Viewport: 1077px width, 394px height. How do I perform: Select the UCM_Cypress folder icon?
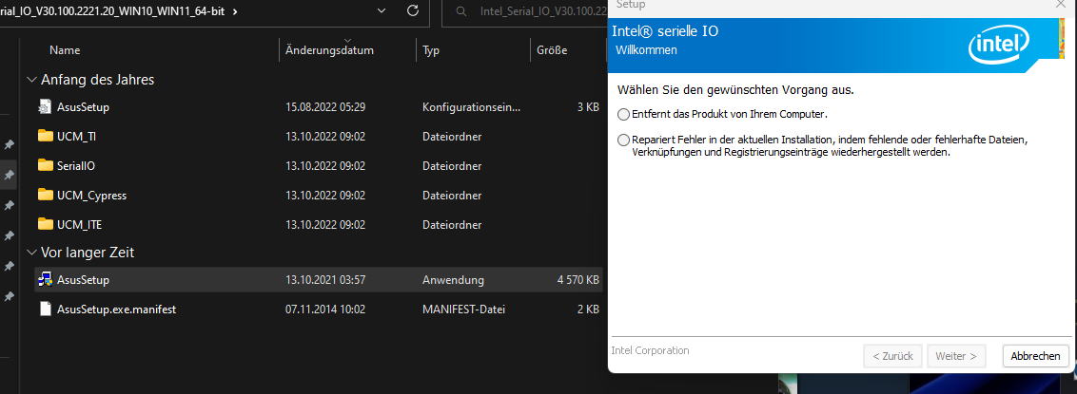46,196
